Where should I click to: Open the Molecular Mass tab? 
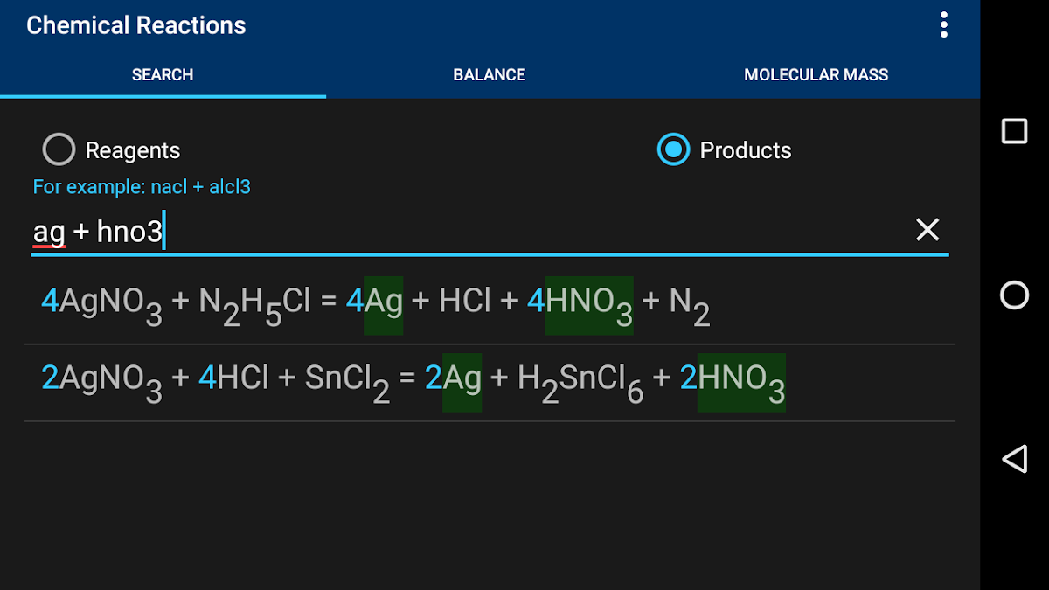coord(816,75)
